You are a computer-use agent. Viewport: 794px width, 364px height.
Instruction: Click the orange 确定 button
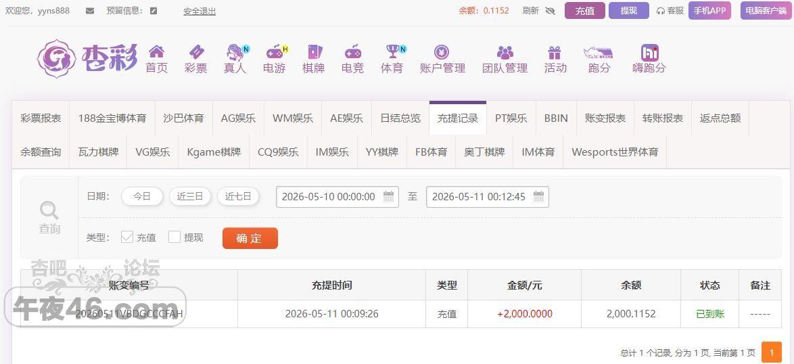pos(250,238)
